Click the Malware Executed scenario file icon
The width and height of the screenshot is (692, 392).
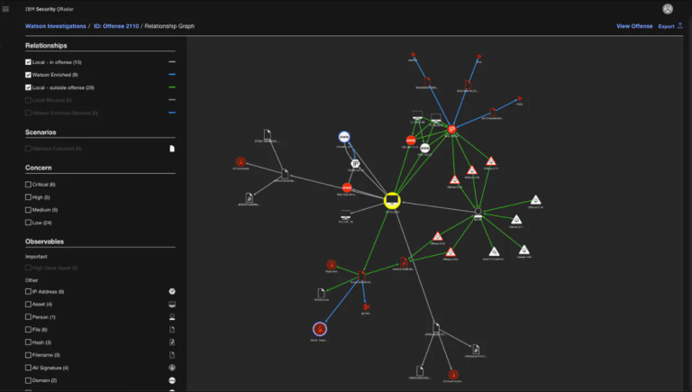(x=172, y=149)
